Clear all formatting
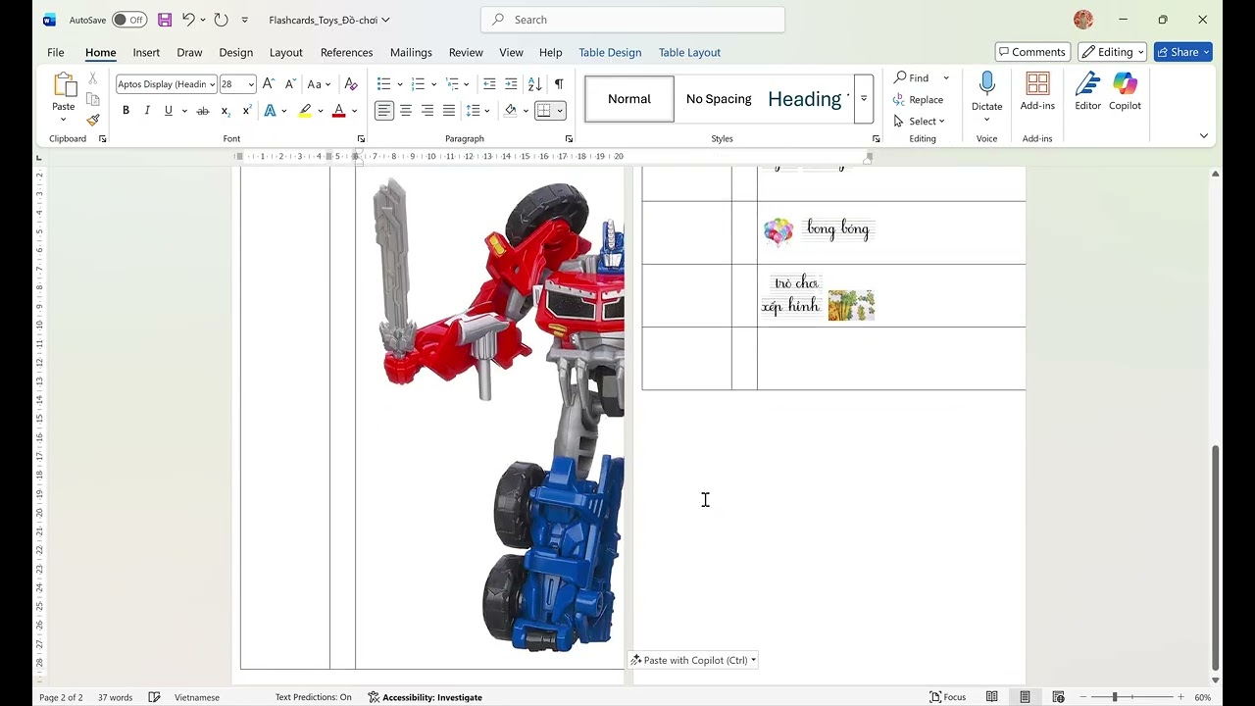 (x=351, y=84)
